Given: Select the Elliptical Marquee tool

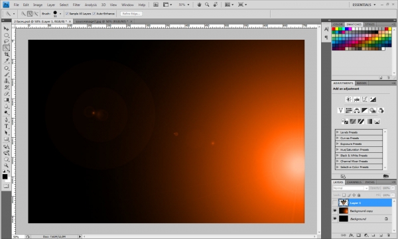Looking at the screenshot, I should [x=7, y=35].
